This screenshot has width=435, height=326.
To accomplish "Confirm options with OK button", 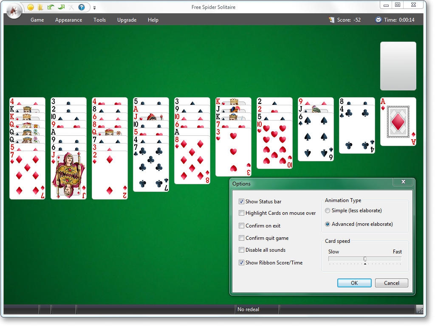I will [x=354, y=283].
